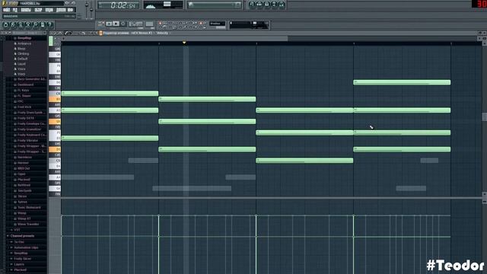Select Harmor generator in browser
The image size is (487, 274).
click(x=23, y=163)
